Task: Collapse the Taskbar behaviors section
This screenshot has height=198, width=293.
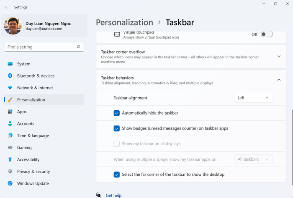Action: [279, 80]
